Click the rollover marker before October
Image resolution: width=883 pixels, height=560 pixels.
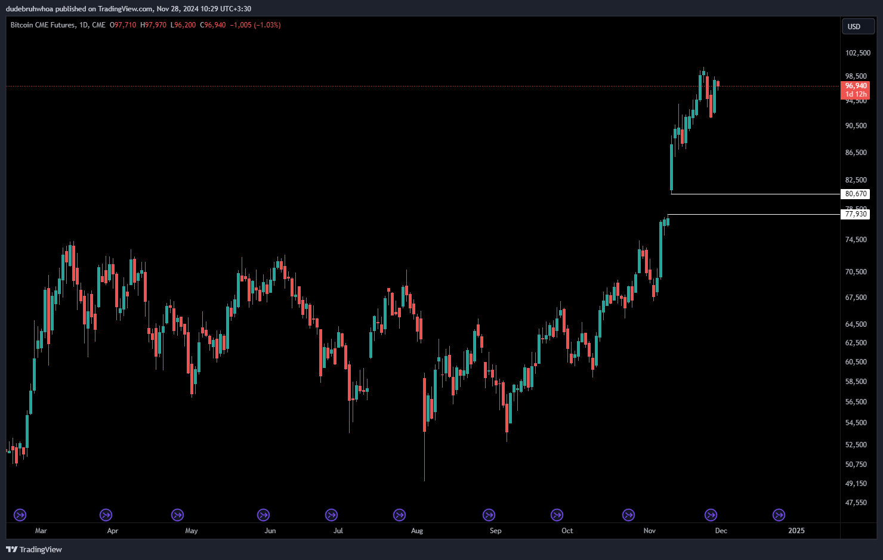[557, 515]
